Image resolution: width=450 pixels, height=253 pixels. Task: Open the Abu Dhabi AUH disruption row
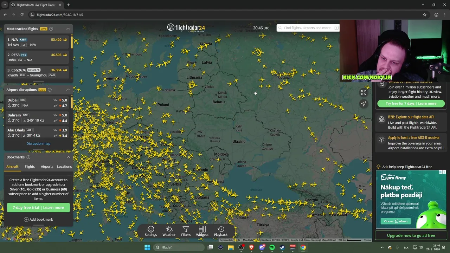pyautogui.click(x=37, y=132)
